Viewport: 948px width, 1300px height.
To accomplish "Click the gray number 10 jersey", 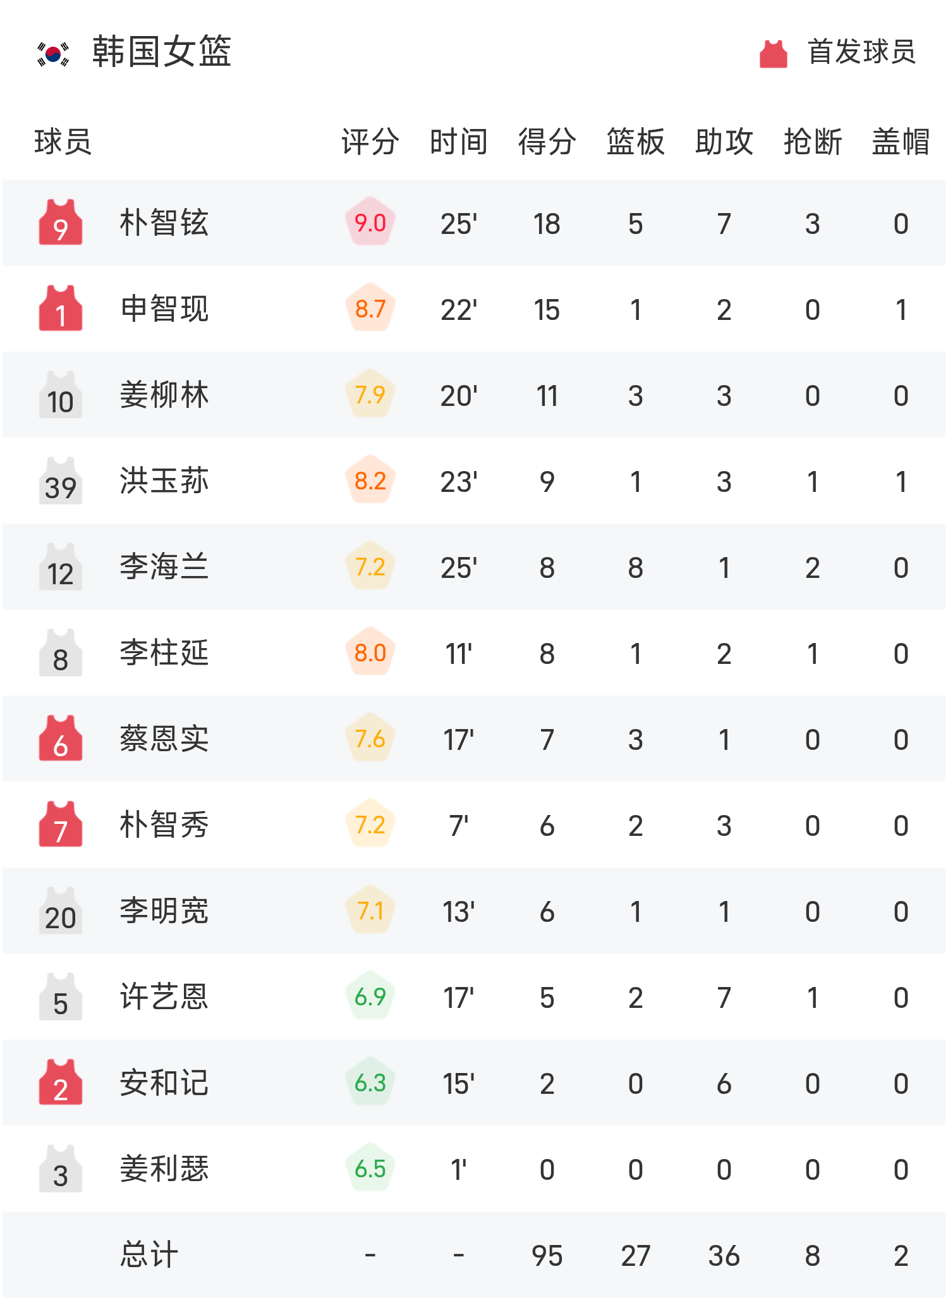I will [x=61, y=395].
